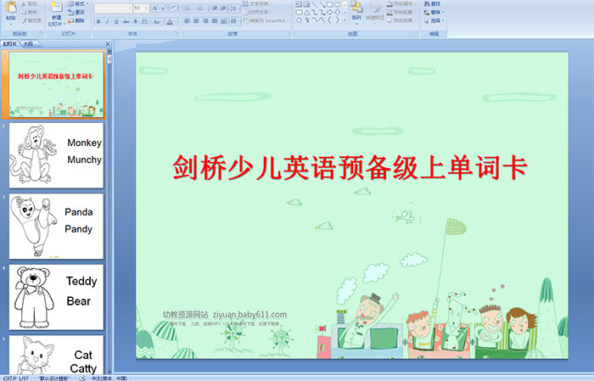The image size is (594, 381).
Task: Click Find (查找) binoculars button
Action: [432, 3]
